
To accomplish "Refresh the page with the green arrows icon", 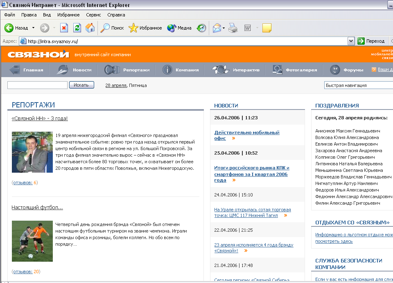I will click(77, 28).
